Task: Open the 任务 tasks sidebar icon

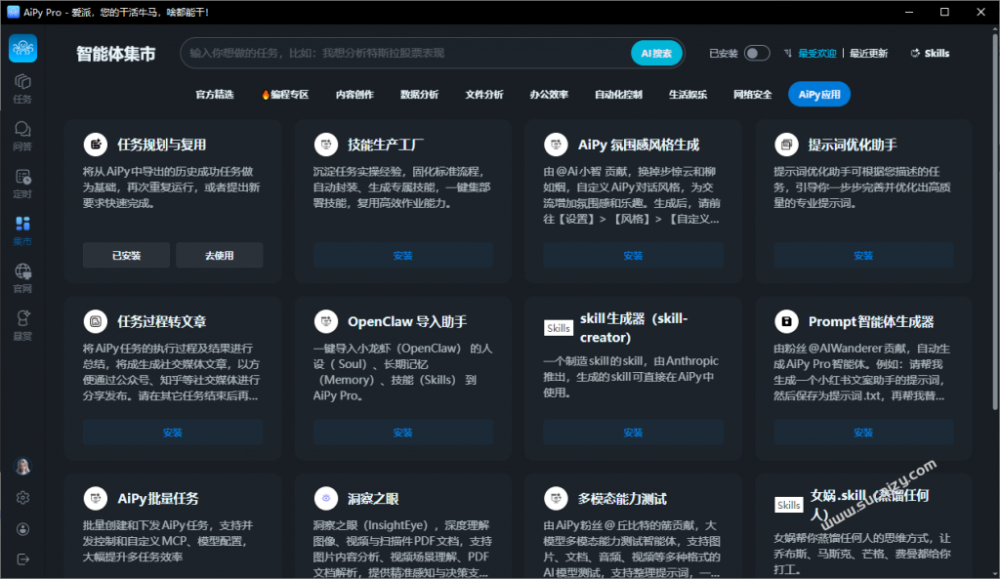Action: (x=23, y=89)
